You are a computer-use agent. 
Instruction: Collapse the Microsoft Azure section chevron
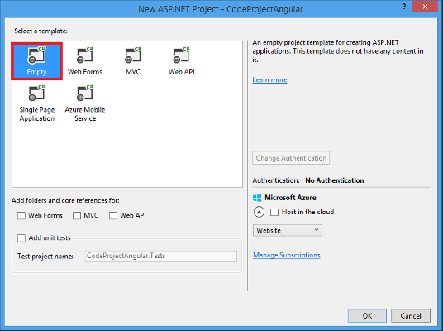pos(259,212)
